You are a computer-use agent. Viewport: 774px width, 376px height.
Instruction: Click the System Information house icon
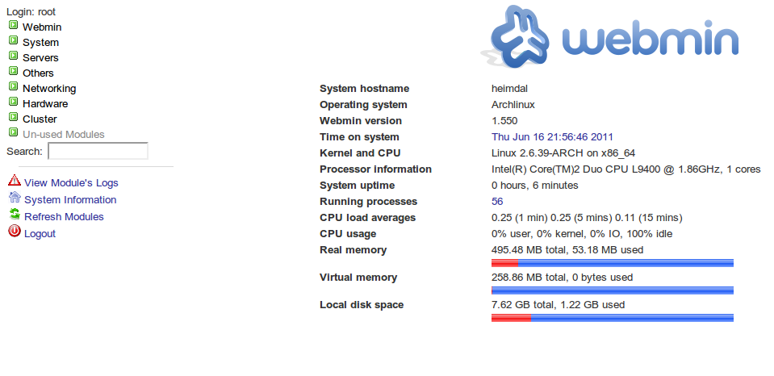14,198
